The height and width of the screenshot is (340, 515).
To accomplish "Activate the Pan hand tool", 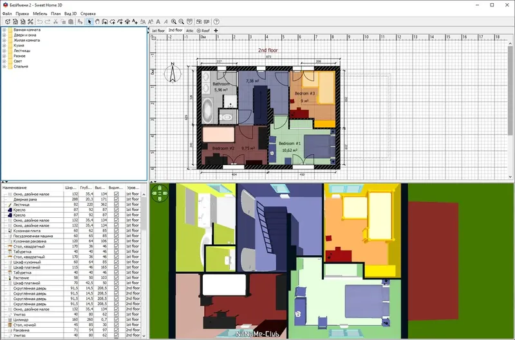I will pyautogui.click(x=97, y=22).
